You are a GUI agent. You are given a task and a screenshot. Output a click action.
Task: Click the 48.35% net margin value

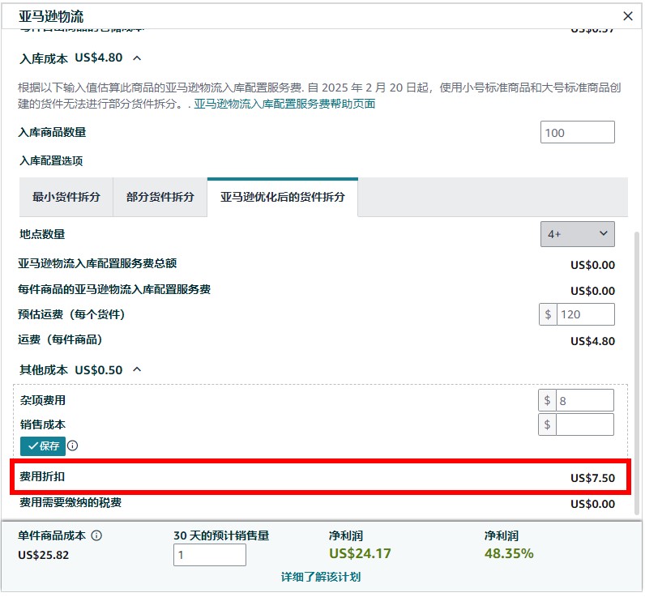(x=509, y=554)
